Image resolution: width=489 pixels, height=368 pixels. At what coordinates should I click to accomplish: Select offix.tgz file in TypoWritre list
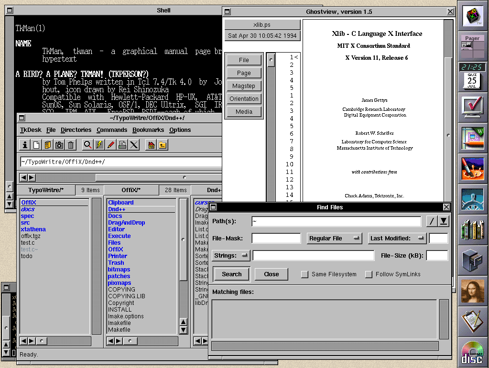pos(31,236)
